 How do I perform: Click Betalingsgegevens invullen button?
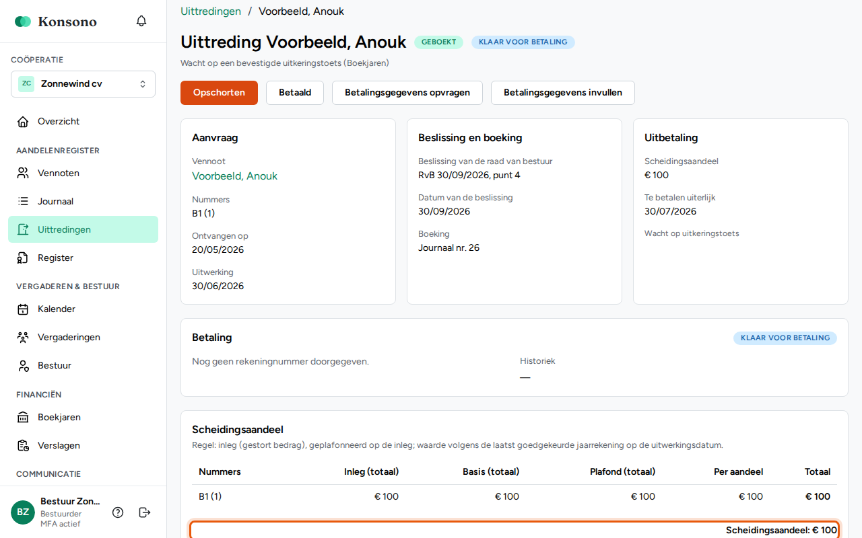click(563, 93)
